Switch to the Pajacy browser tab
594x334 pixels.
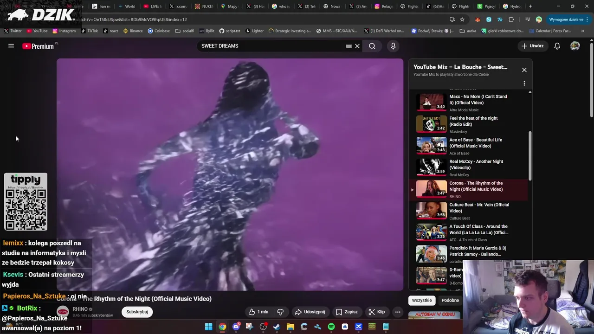(x=487, y=6)
